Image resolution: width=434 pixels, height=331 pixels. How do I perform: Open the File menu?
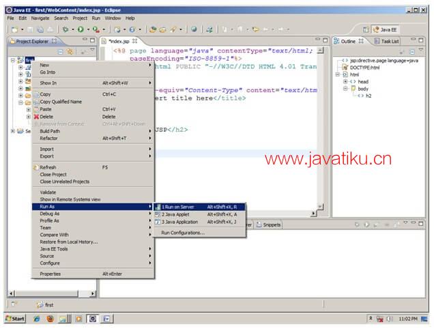coord(10,18)
